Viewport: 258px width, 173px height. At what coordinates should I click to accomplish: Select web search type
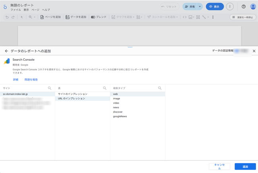(138, 94)
